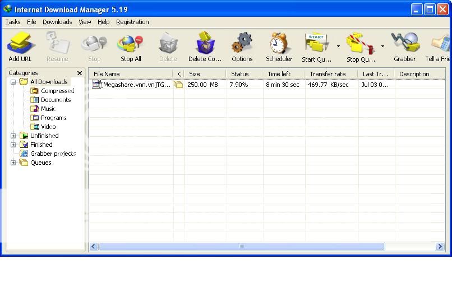The height and width of the screenshot is (287, 452).
Task: Select the Music category label
Action: pyautogui.click(x=48, y=109)
